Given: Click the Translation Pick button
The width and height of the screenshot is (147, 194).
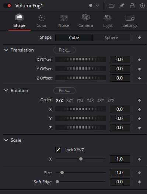Looking at the screenshot, I should tap(64, 50).
